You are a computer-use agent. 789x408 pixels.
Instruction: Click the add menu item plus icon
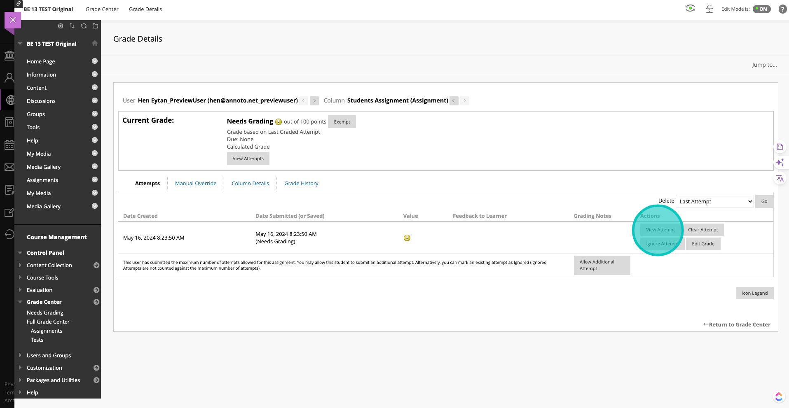coord(61,26)
